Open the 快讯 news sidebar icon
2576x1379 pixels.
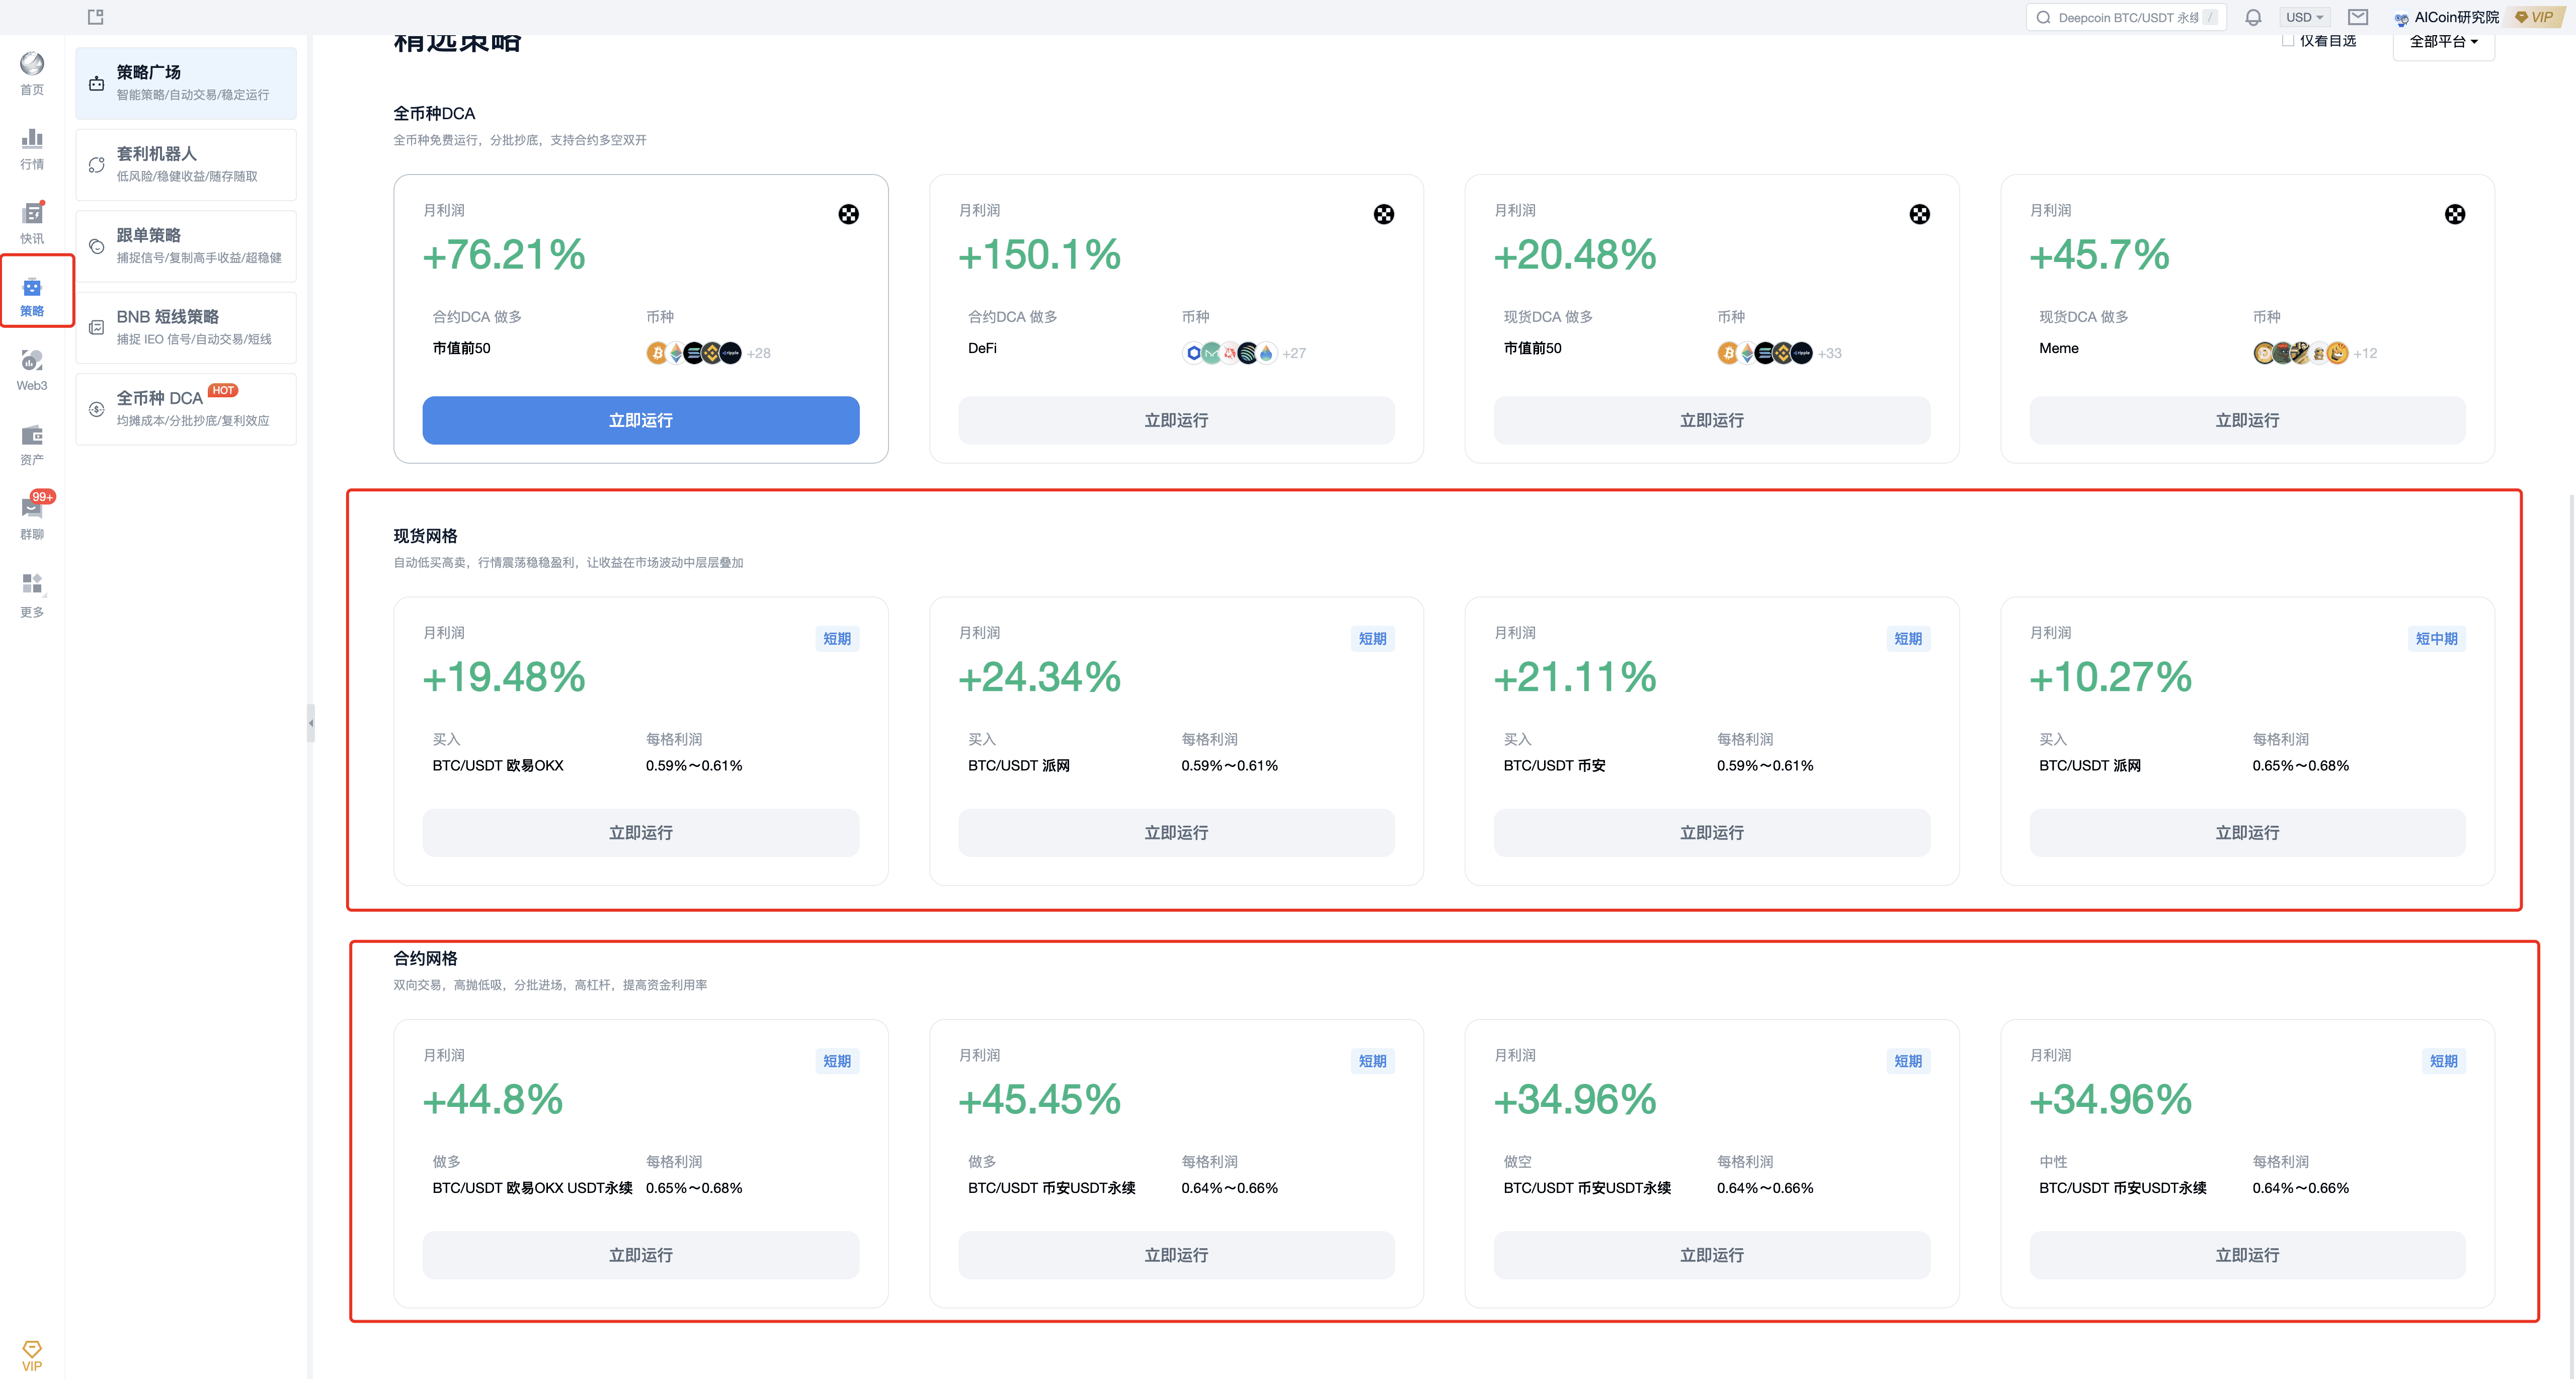coord(32,222)
